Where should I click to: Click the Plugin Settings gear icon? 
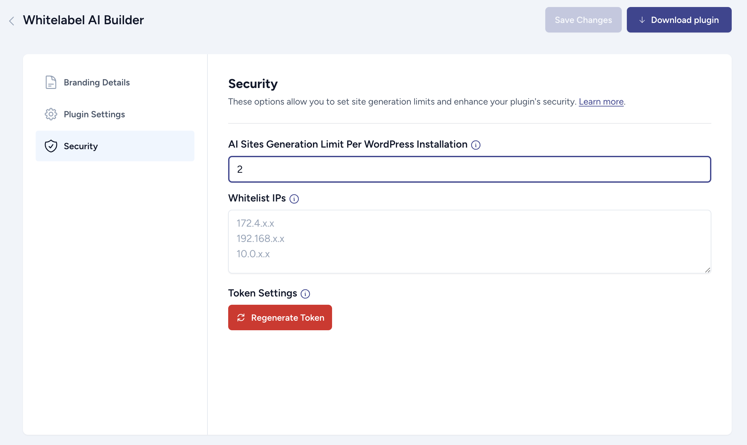(x=51, y=114)
